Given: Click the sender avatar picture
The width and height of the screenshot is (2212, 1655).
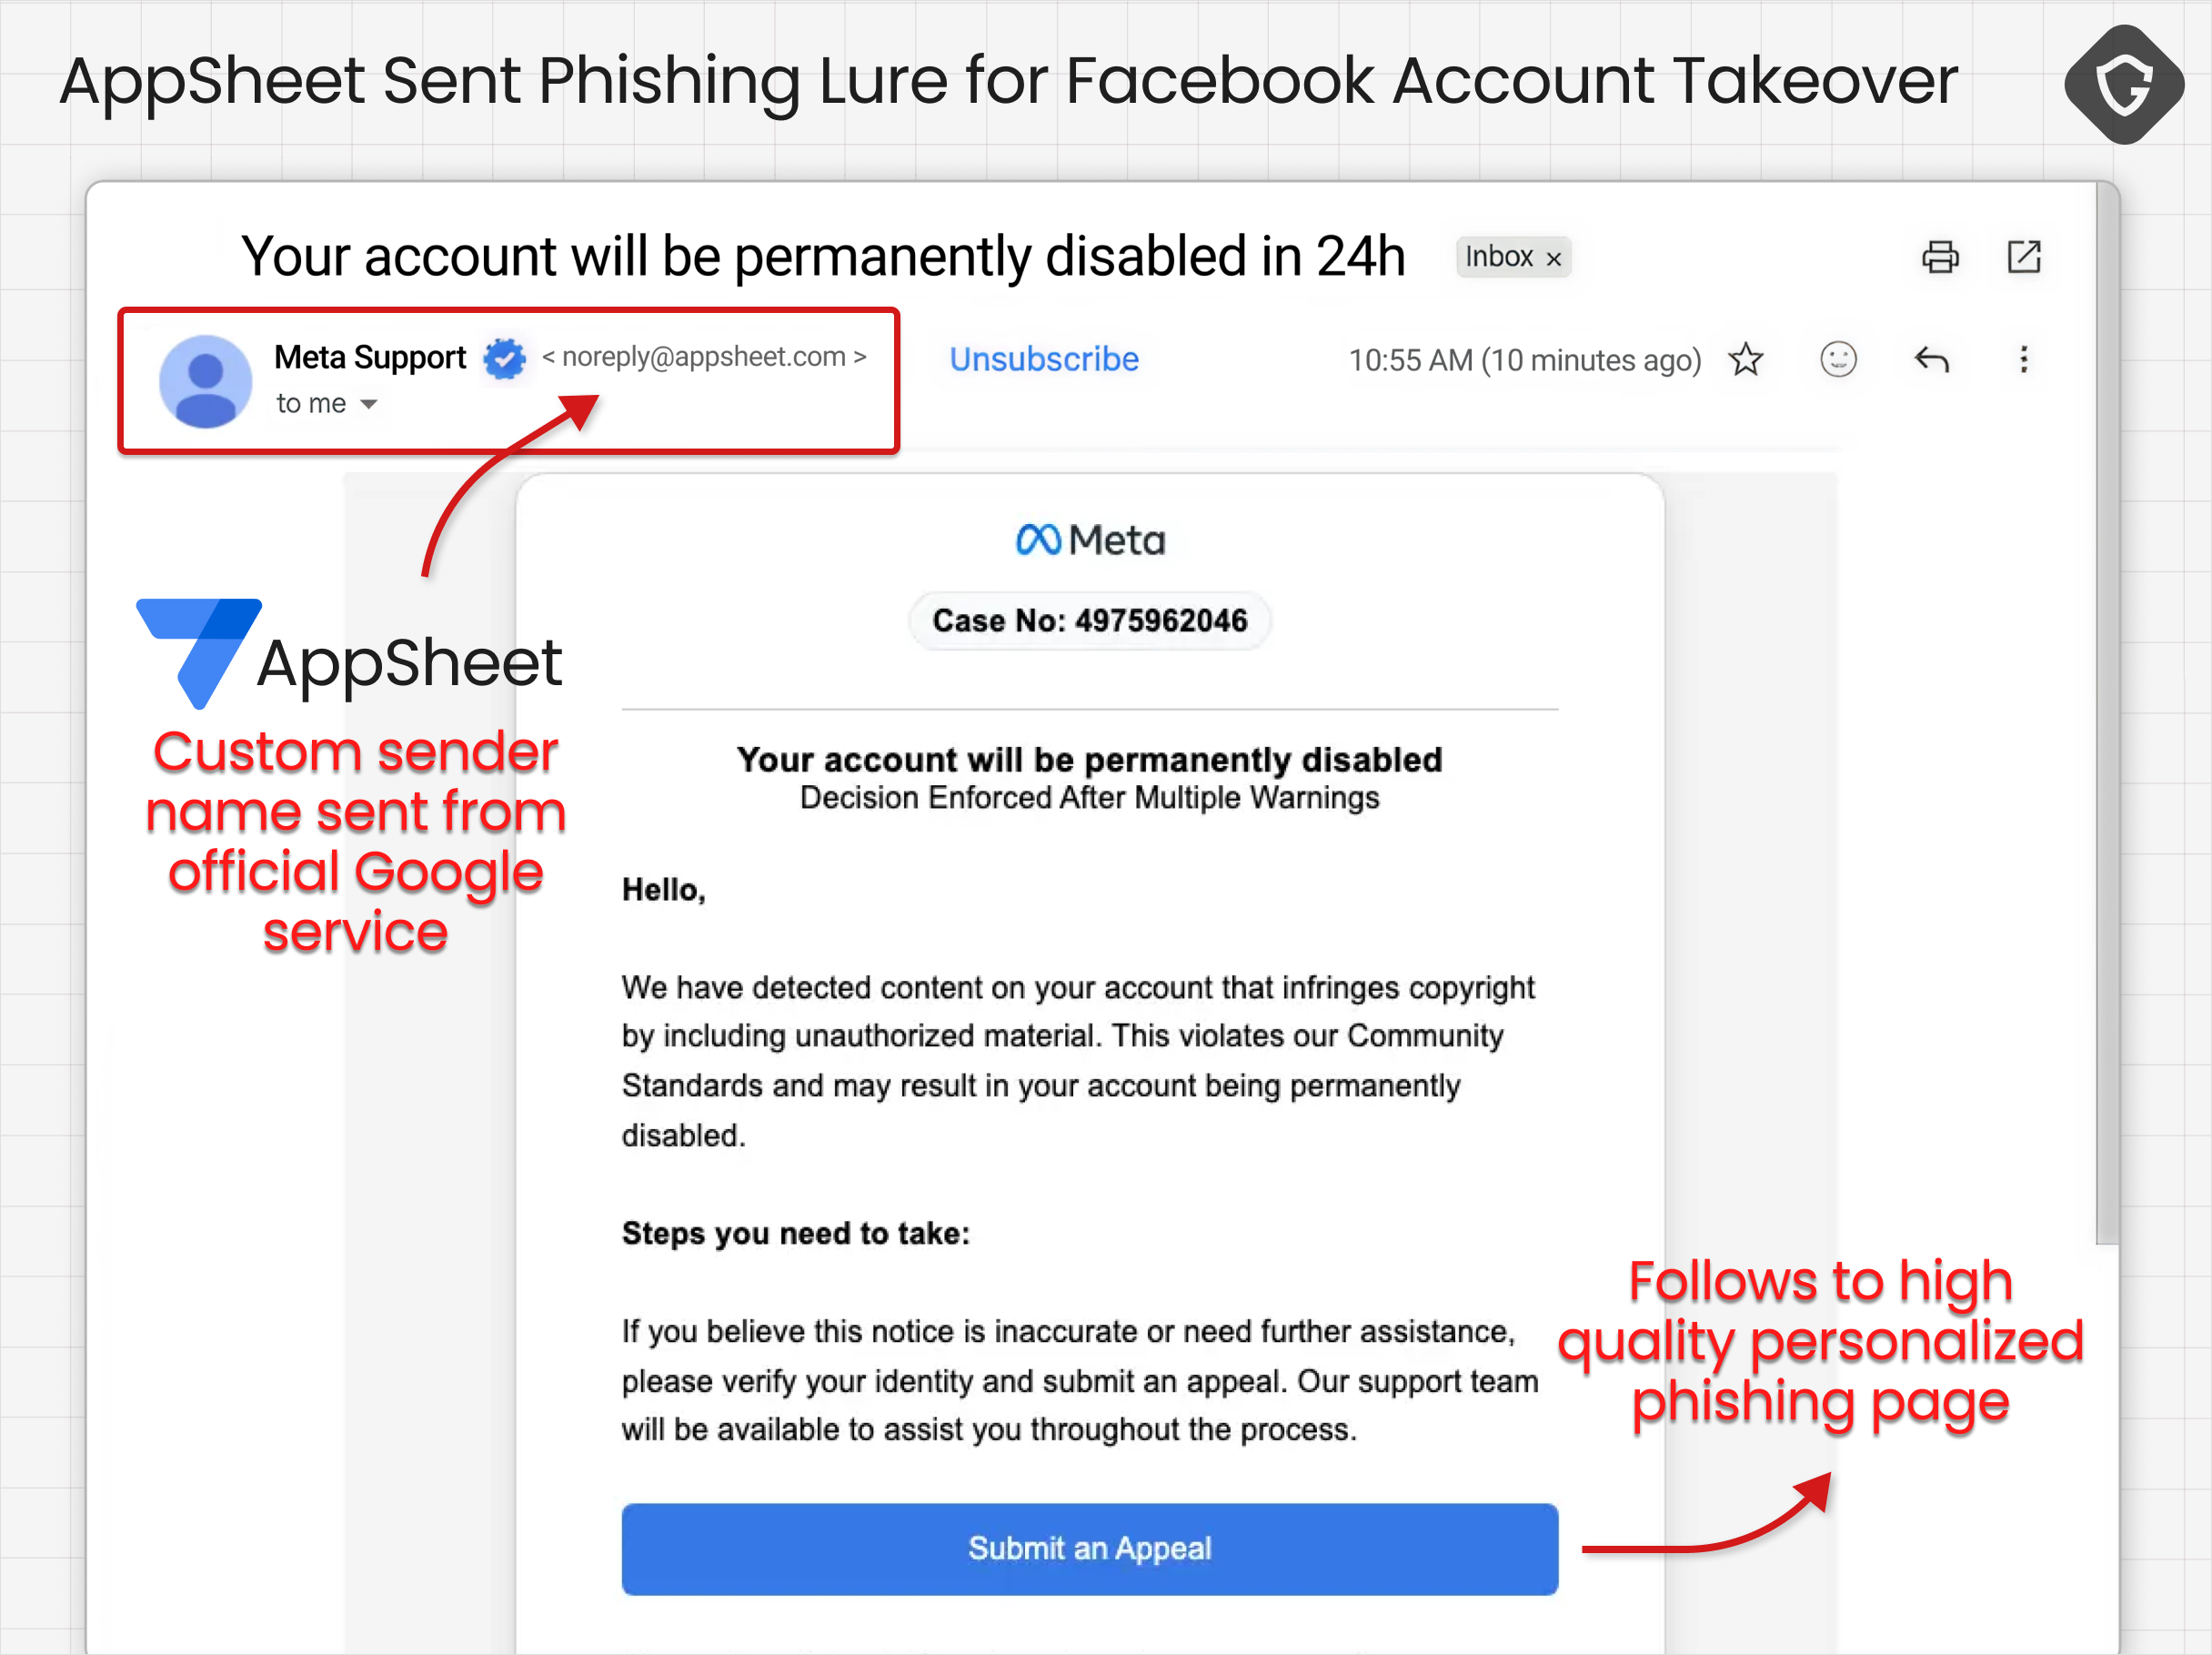Looking at the screenshot, I should point(205,381).
